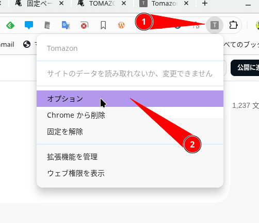Image resolution: width=259 pixels, height=223 pixels.
Task: Click the Tomazon 'T' extension icon
Action: coord(215,25)
